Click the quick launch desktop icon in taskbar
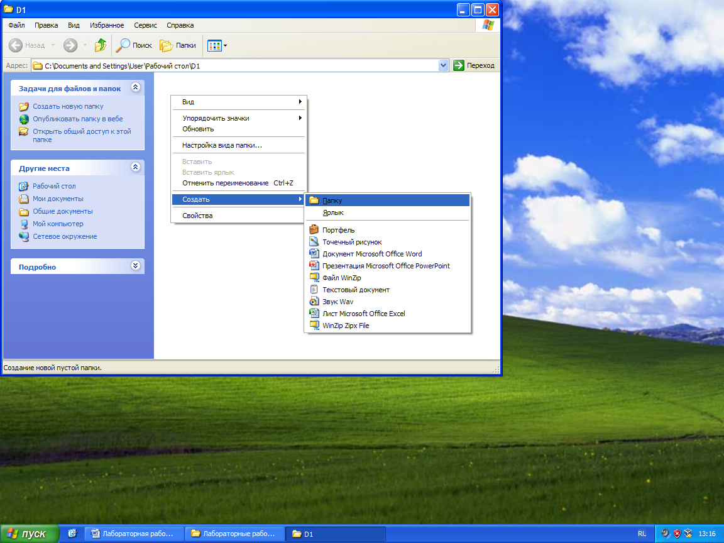The width and height of the screenshot is (724, 543). (72, 534)
